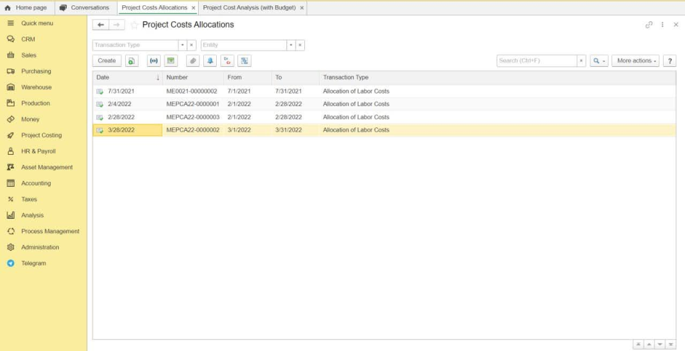The height and width of the screenshot is (351, 685).
Task: Open Project Costing in the sidebar
Action: [41, 135]
